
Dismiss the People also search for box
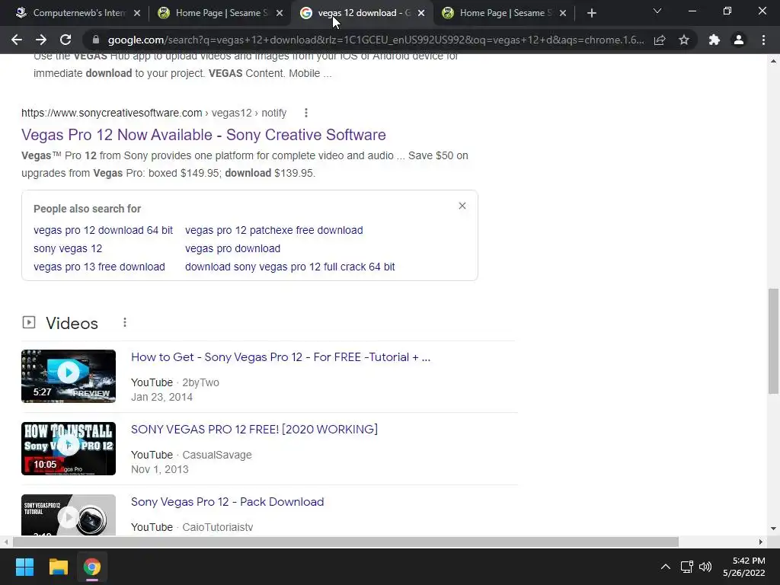tap(462, 206)
